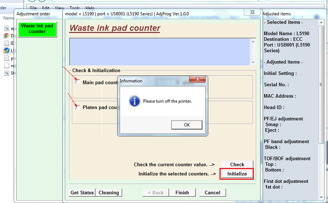Click 'MAC Address :' entry
Image resolution: width=328 pixels, height=203 pixels.
pos(280,96)
